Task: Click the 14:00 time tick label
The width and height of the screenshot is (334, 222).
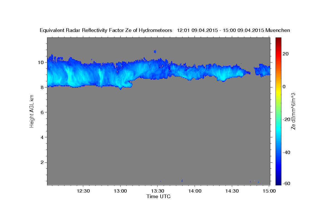Action: click(x=195, y=191)
